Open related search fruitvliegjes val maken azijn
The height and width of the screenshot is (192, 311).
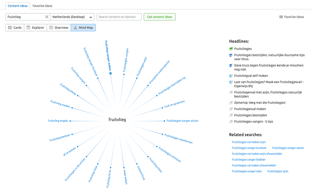(249, 142)
